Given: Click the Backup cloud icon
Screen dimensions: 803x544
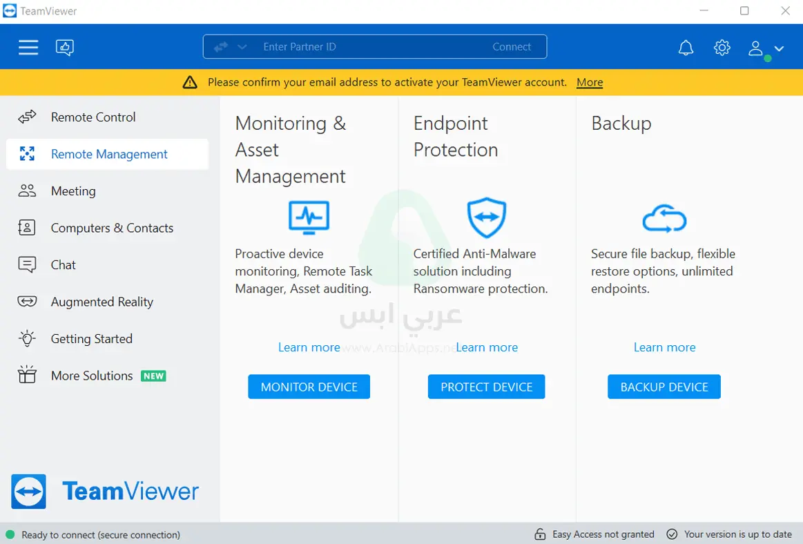Looking at the screenshot, I should pyautogui.click(x=664, y=220).
